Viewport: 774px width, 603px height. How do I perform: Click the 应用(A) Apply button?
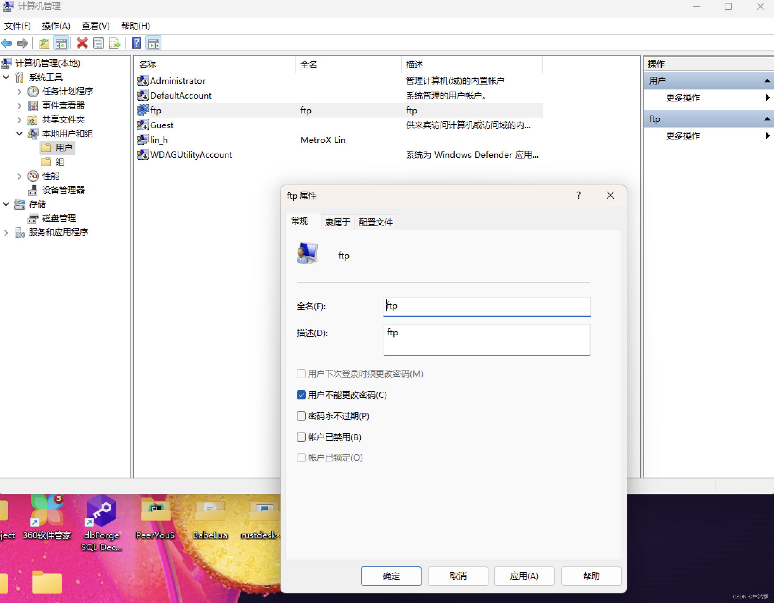click(x=524, y=576)
